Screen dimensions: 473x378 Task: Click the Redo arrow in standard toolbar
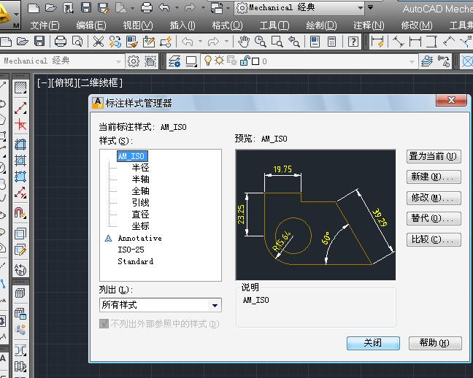(x=212, y=42)
